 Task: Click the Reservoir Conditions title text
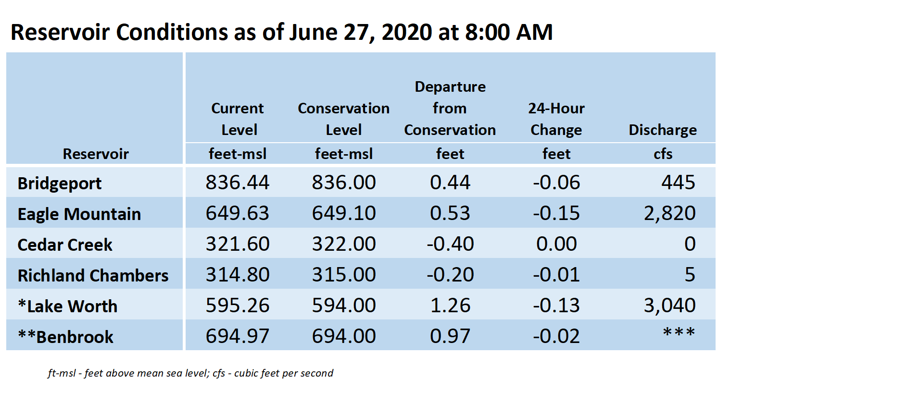tap(282, 33)
